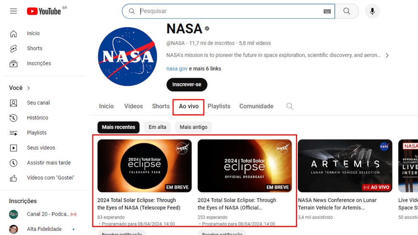
Task: Search within the channel using the magnifier
Action: [x=290, y=106]
